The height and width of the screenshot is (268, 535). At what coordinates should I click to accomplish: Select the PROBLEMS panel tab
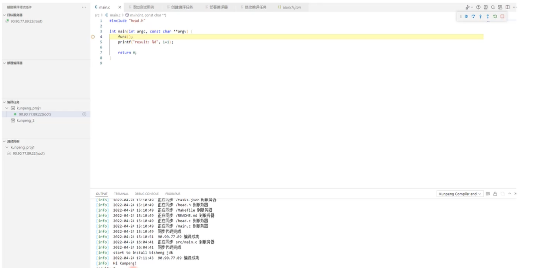pyautogui.click(x=173, y=194)
